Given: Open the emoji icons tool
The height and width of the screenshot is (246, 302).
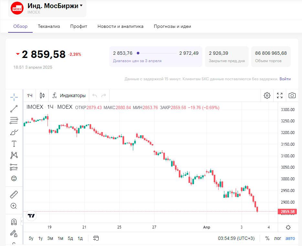Looking at the screenshot, I should click(14, 178).
